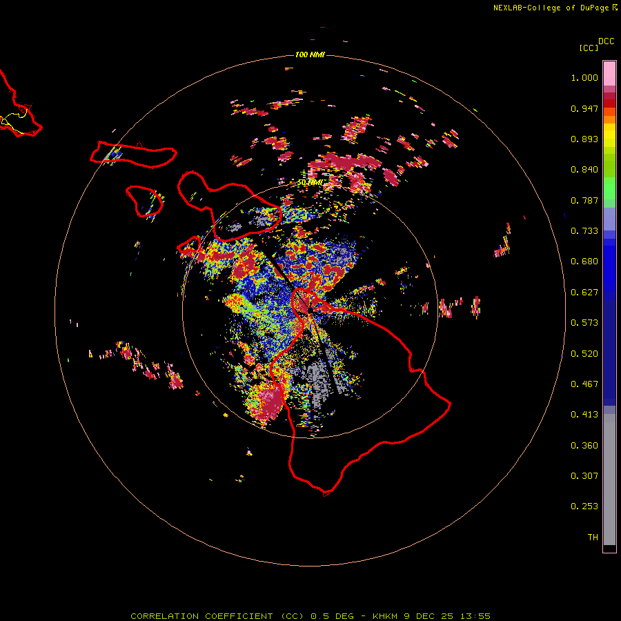Click the 0.467 scale value

coord(584,384)
